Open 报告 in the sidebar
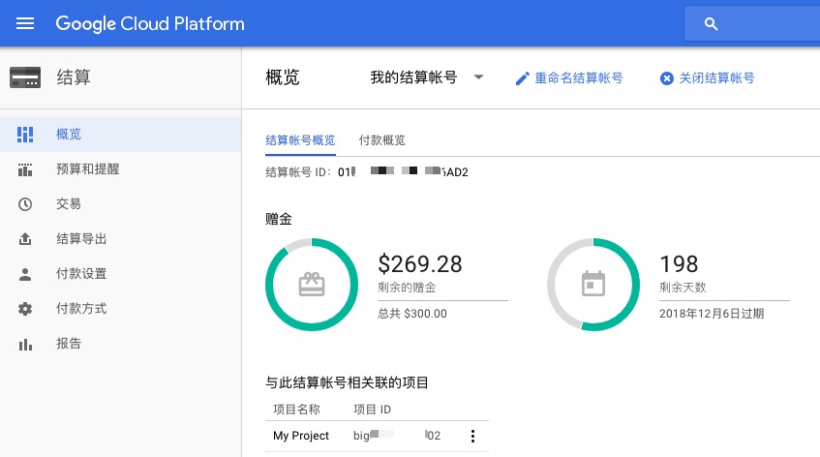Screen dimensions: 820x457 tap(120, 344)
